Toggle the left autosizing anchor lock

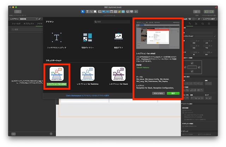point(185,67)
